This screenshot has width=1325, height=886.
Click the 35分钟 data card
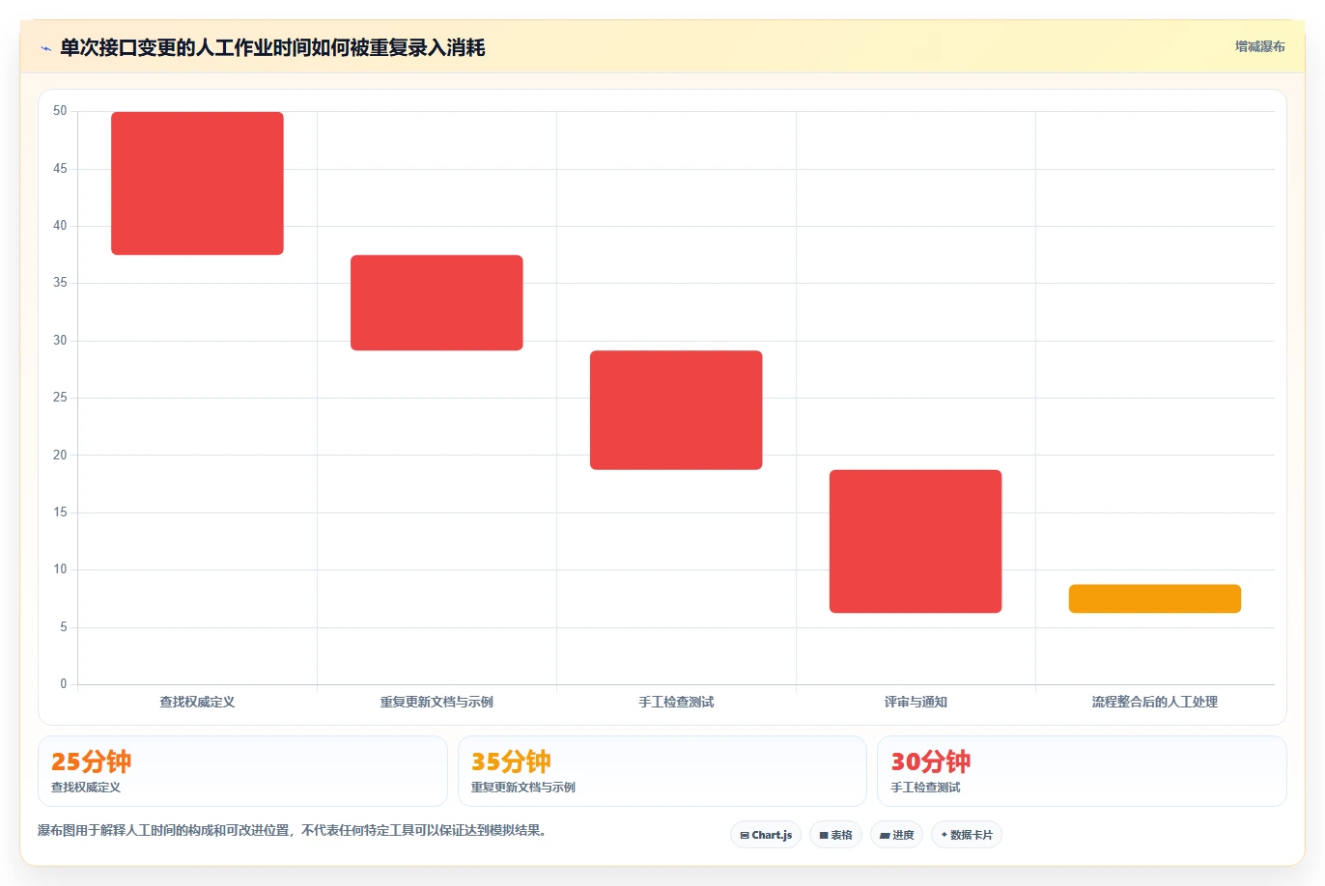[x=662, y=771]
